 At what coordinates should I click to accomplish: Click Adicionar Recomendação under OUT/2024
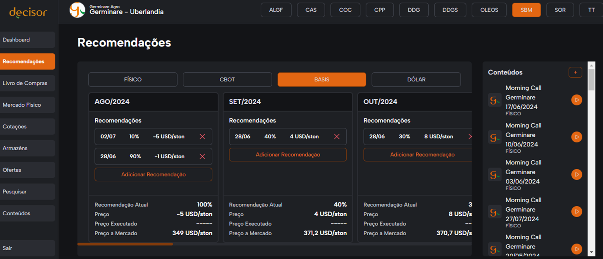coord(418,154)
